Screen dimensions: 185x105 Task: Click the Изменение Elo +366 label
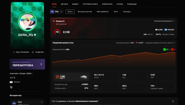[61, 50]
